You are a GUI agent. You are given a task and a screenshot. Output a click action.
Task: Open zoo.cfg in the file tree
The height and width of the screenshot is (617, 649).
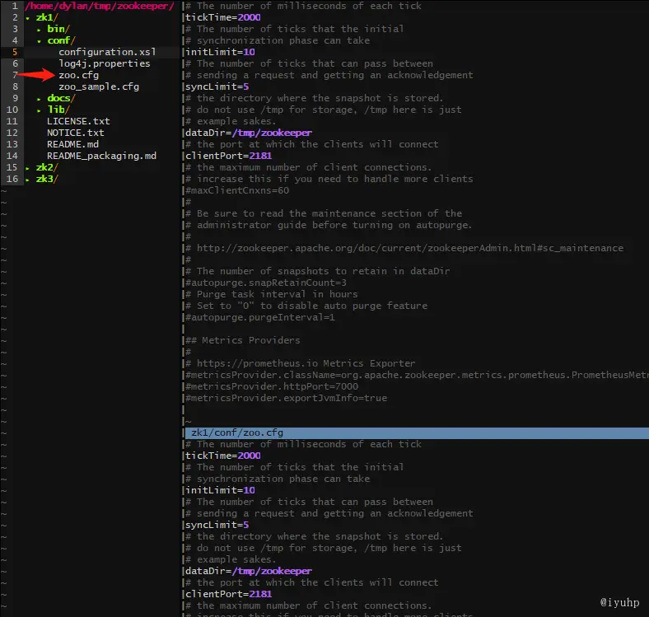(78, 75)
